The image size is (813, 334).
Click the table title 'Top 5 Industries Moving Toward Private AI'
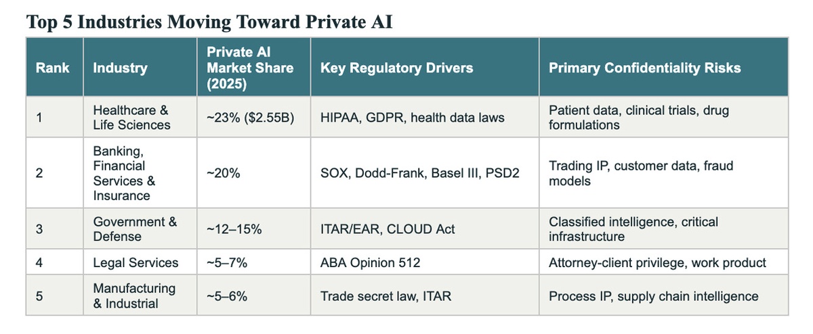209,23
